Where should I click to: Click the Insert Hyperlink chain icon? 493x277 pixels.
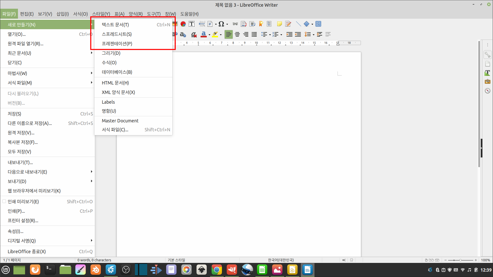coord(235,24)
